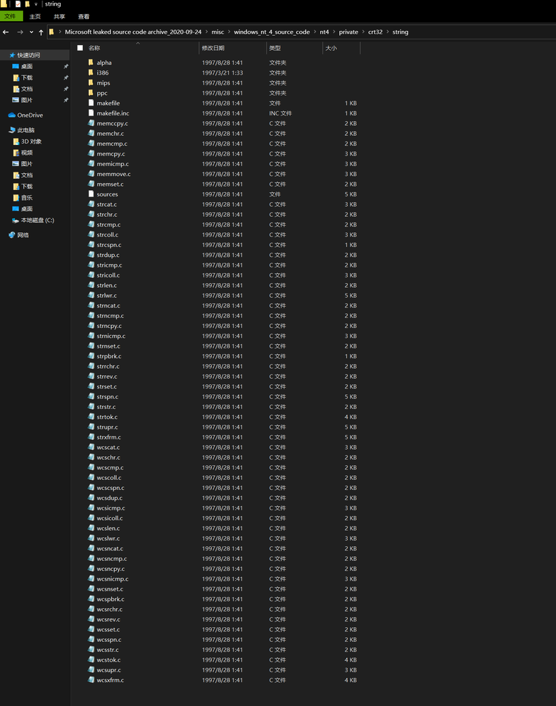Viewport: 556px width, 706px height.
Task: Unpin 图片 via its pin icon
Action: click(x=65, y=100)
